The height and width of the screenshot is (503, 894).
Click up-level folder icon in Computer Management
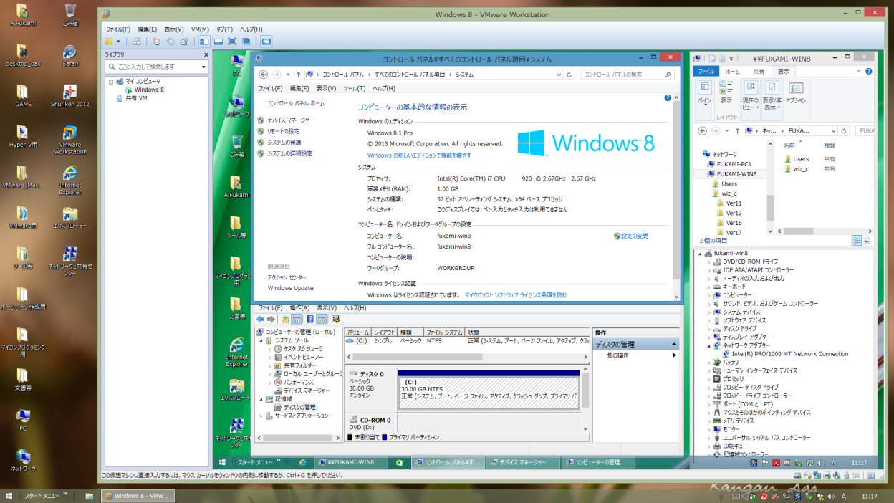[x=285, y=319]
